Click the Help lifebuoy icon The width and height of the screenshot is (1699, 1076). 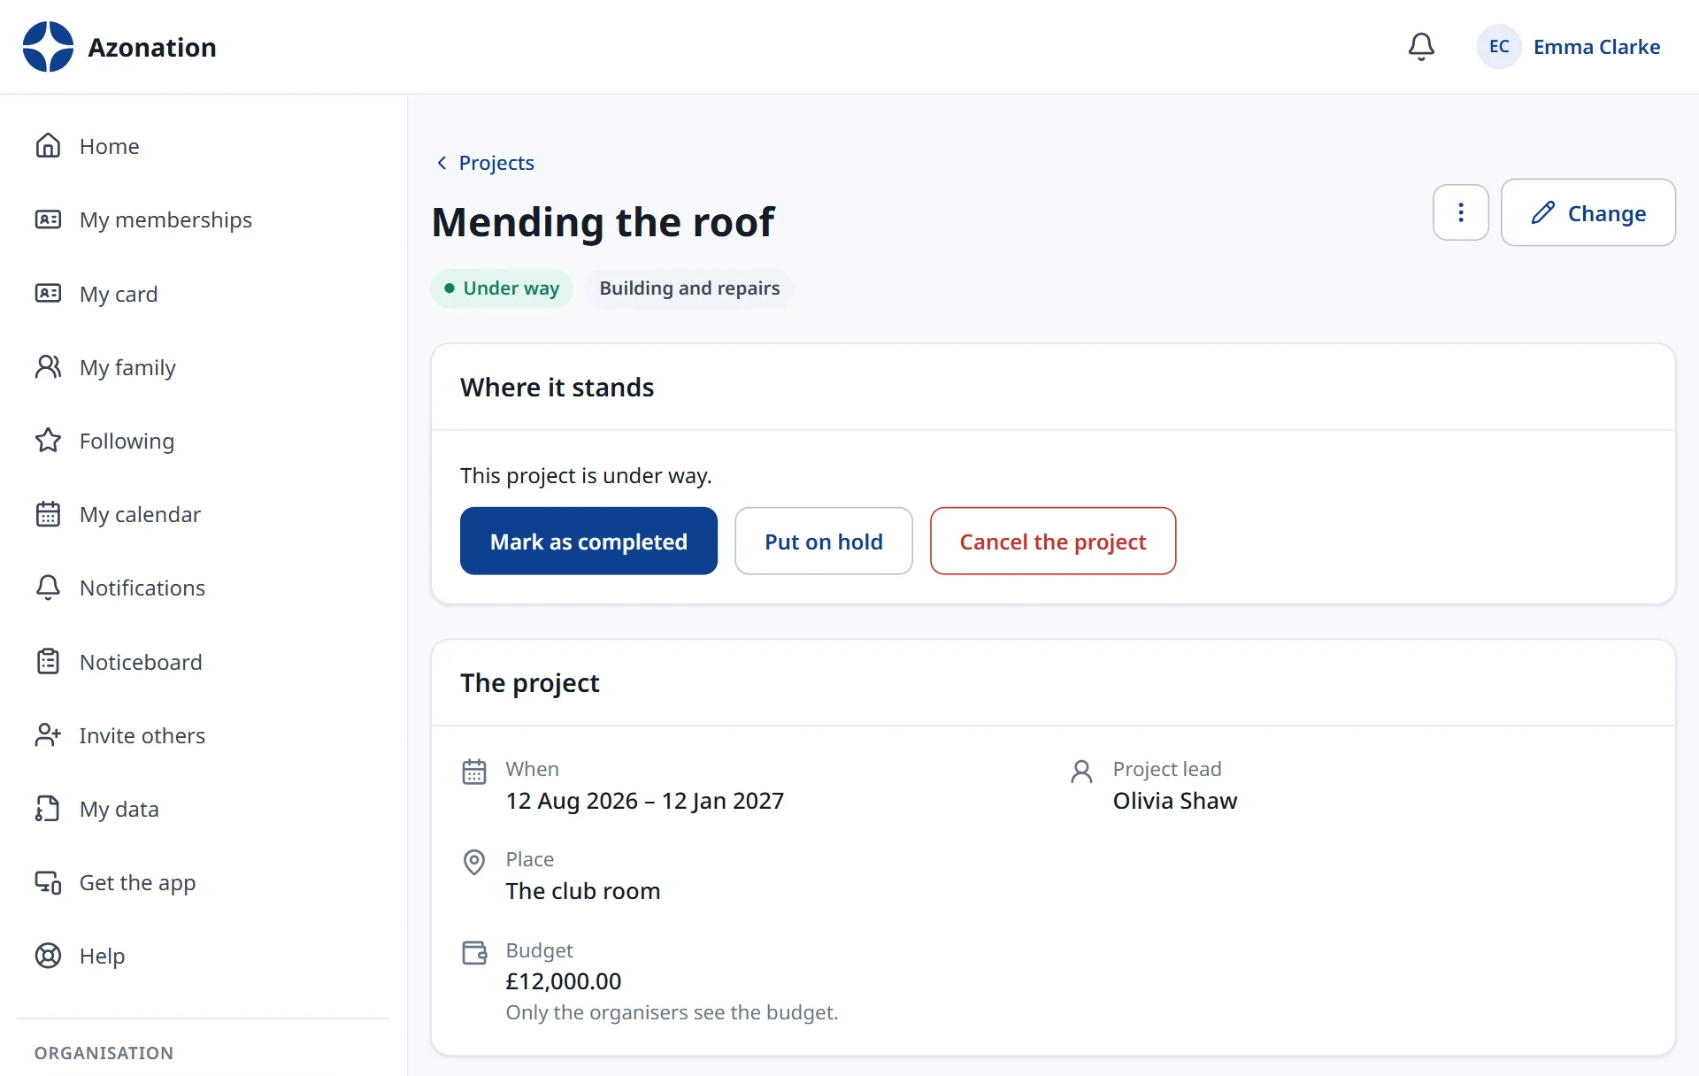(x=48, y=956)
